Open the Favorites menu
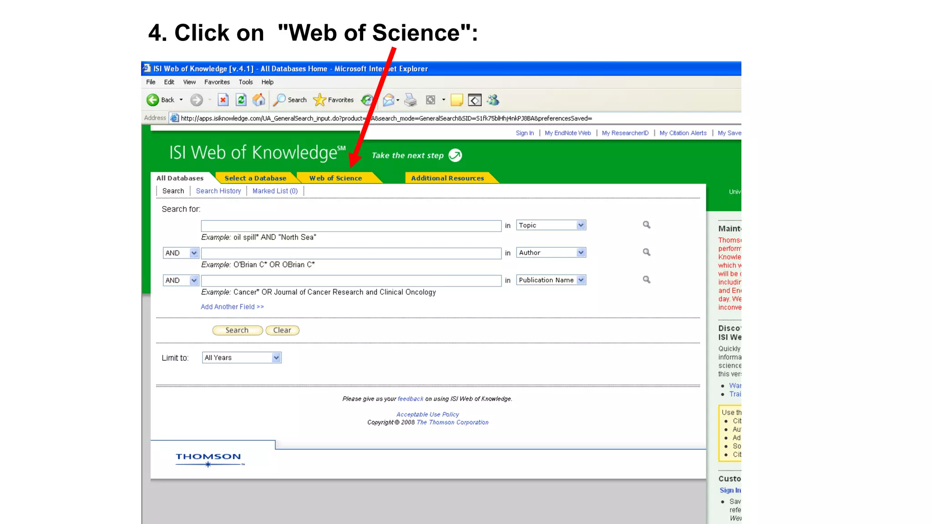 click(x=217, y=82)
